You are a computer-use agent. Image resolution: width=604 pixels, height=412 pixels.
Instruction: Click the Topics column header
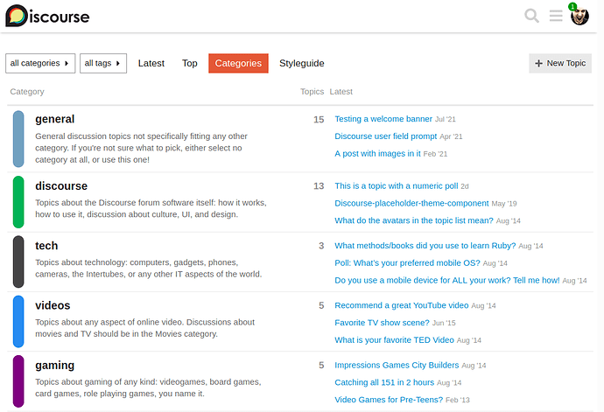(312, 92)
